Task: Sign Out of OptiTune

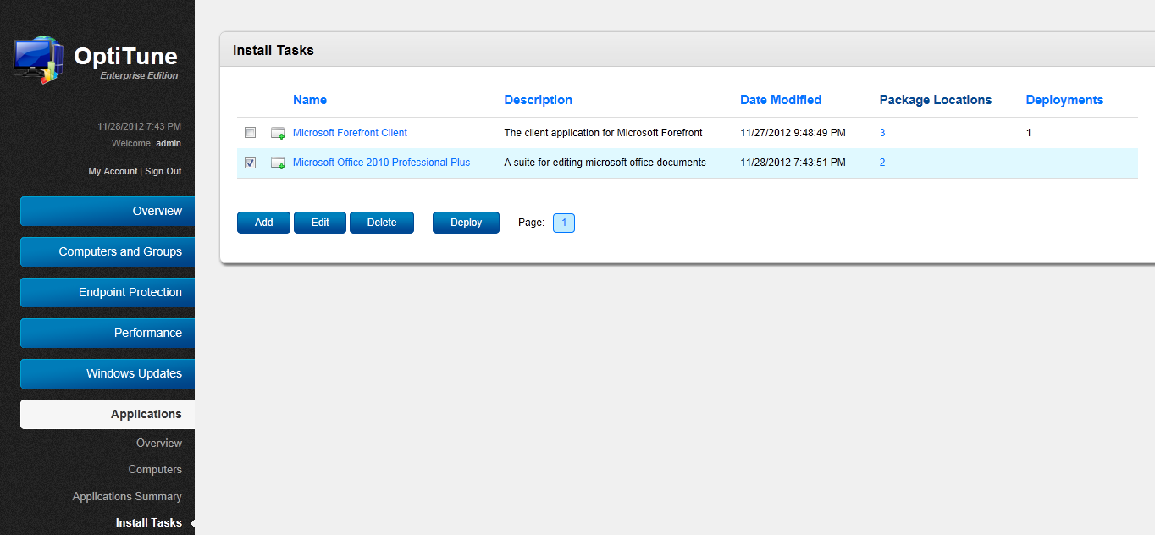Action: (163, 171)
